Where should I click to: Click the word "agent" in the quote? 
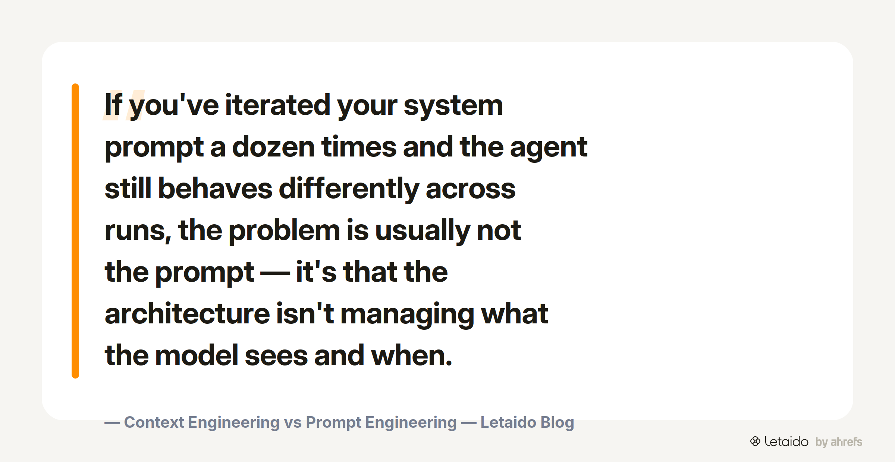point(549,149)
